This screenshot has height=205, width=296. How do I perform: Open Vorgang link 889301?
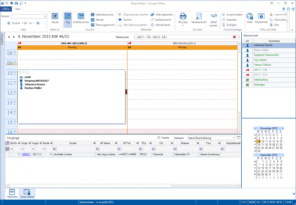[26, 154]
